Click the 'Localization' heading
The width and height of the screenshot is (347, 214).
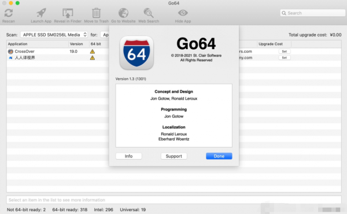click(173, 127)
